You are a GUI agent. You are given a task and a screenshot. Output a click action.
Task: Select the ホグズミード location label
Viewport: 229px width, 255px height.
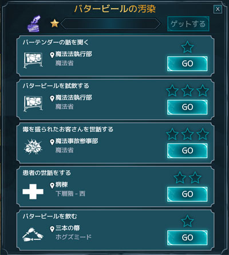point(73,237)
